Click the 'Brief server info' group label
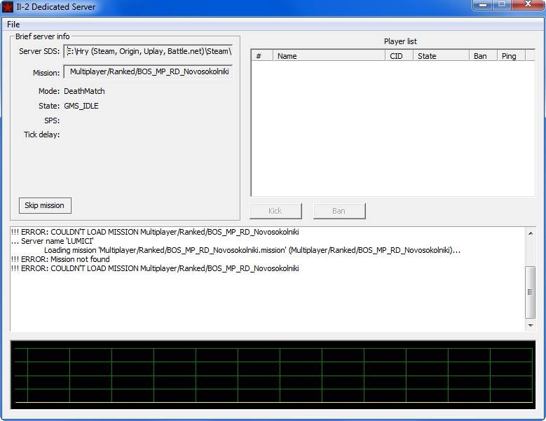Viewport: 546px width, 421px height. click(x=43, y=36)
